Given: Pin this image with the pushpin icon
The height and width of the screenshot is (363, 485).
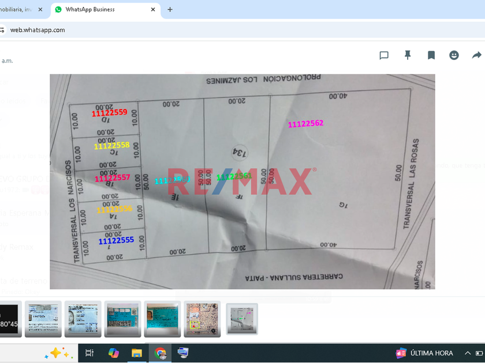Looking at the screenshot, I should (x=408, y=55).
